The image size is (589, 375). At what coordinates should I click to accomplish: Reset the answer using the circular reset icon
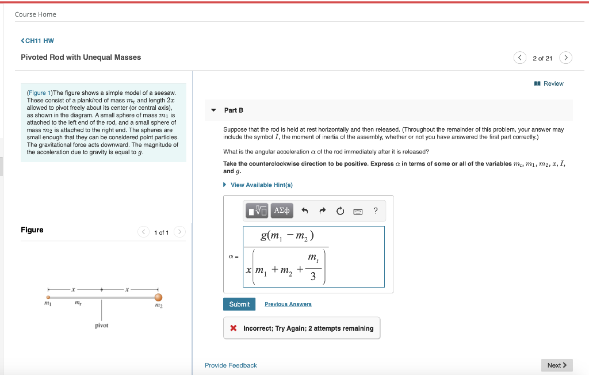340,211
